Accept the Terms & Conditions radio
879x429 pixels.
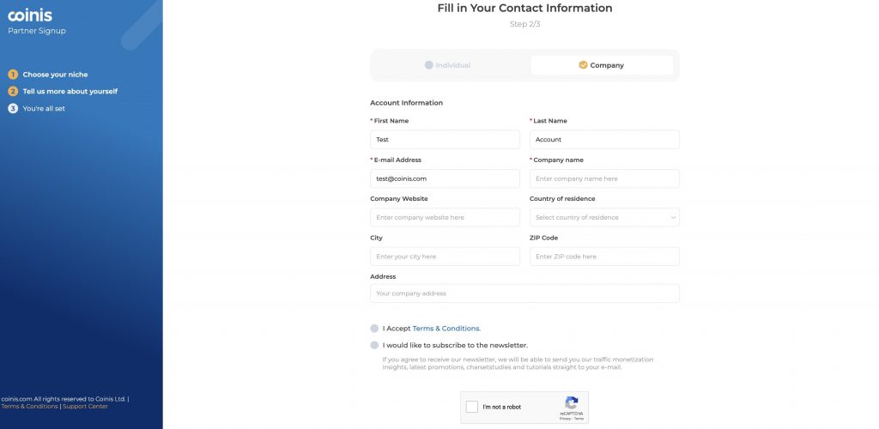coord(374,329)
